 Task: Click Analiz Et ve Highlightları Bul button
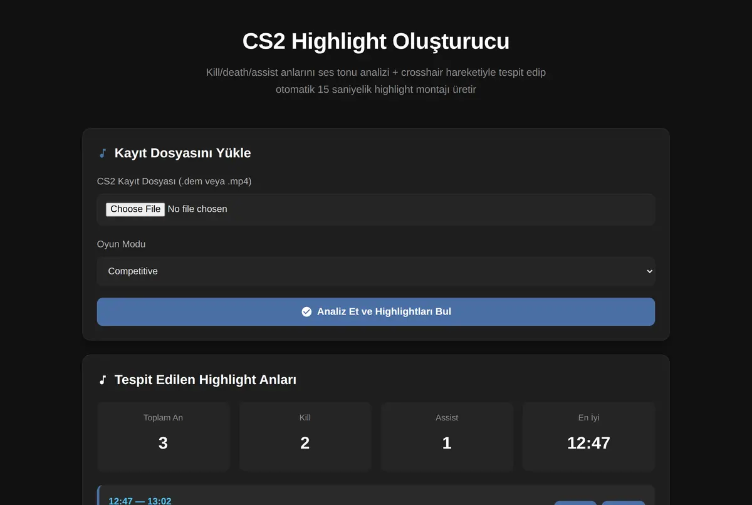click(x=376, y=311)
